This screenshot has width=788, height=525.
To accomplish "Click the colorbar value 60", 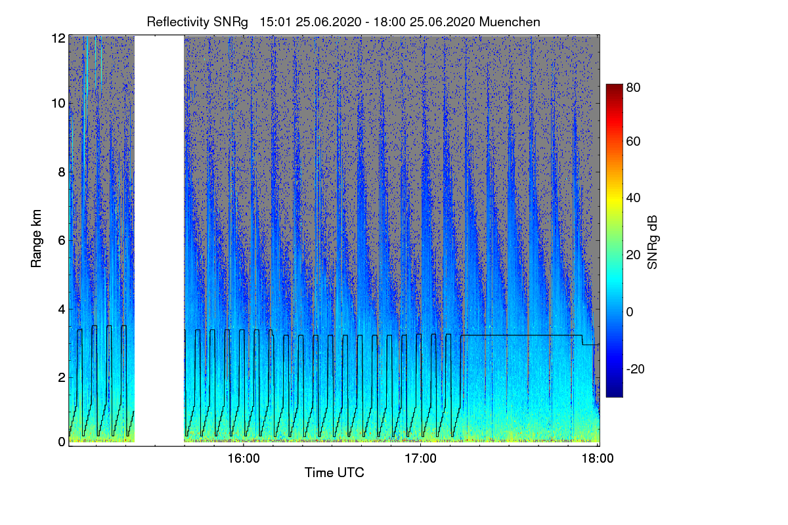I will 633,142.
